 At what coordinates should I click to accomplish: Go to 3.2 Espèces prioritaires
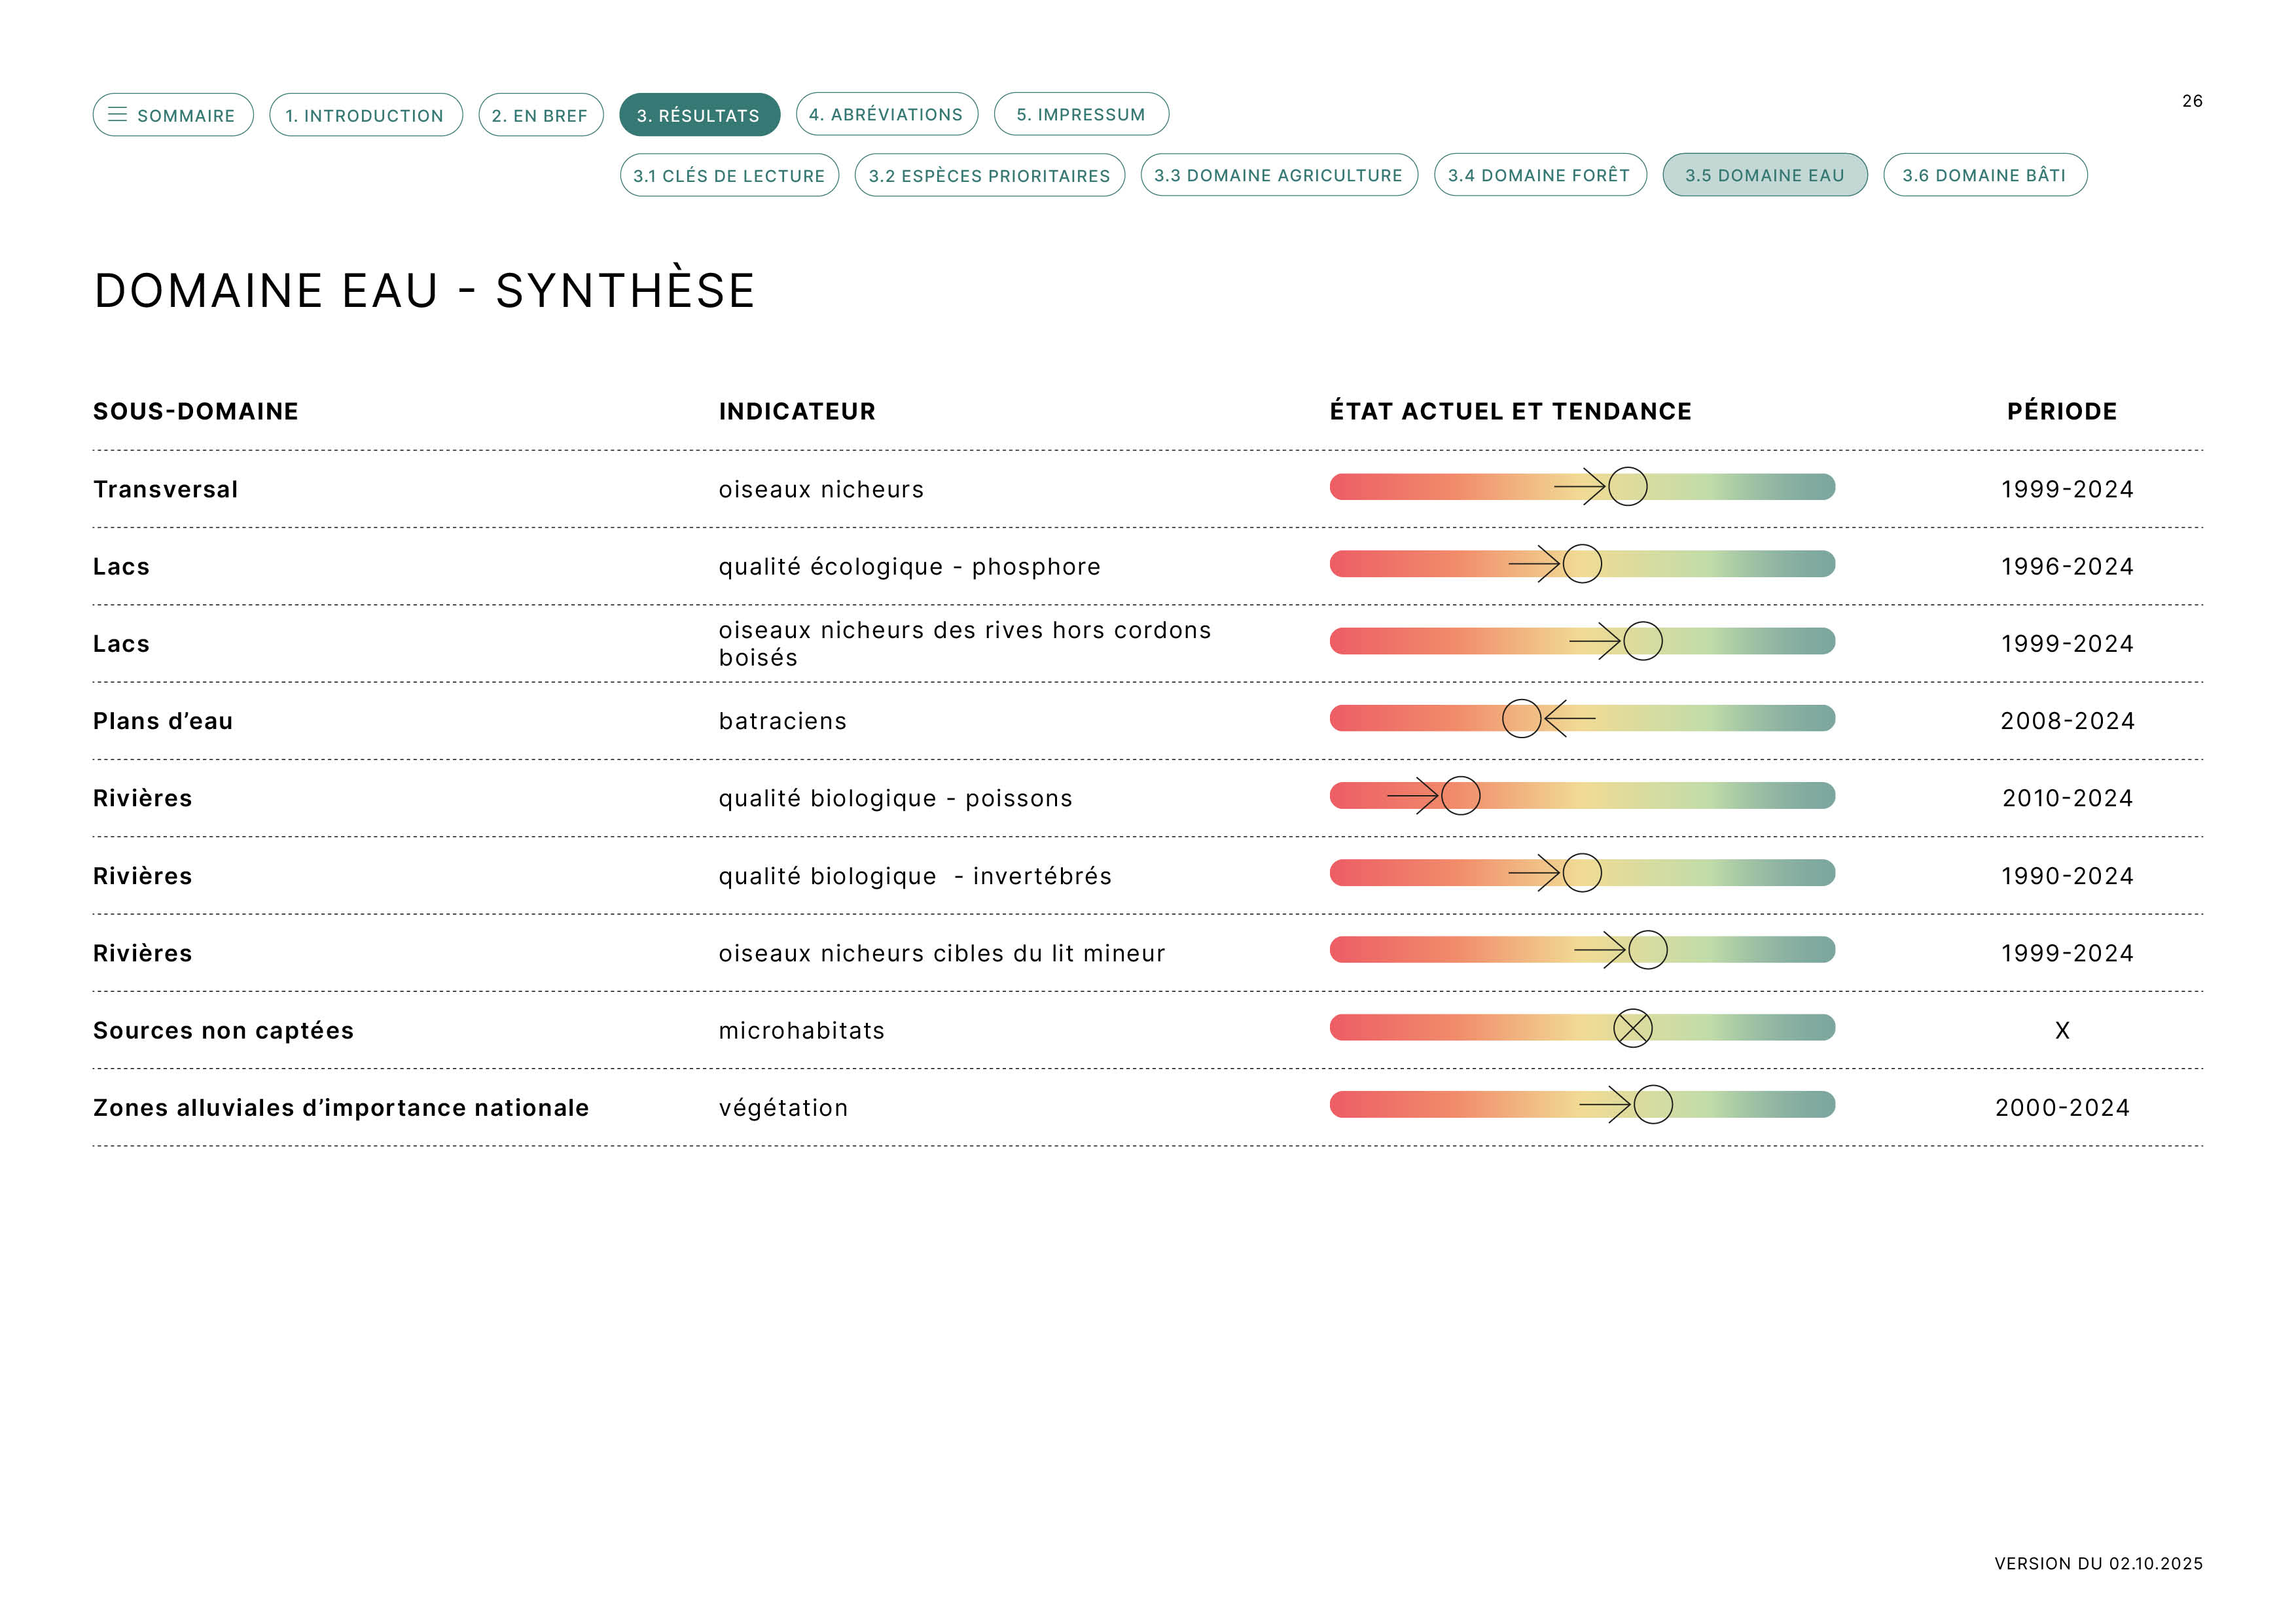click(x=989, y=175)
